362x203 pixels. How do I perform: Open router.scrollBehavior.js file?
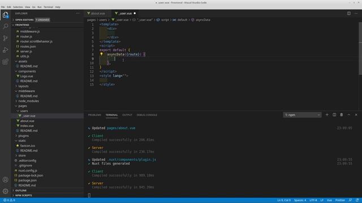36,41
